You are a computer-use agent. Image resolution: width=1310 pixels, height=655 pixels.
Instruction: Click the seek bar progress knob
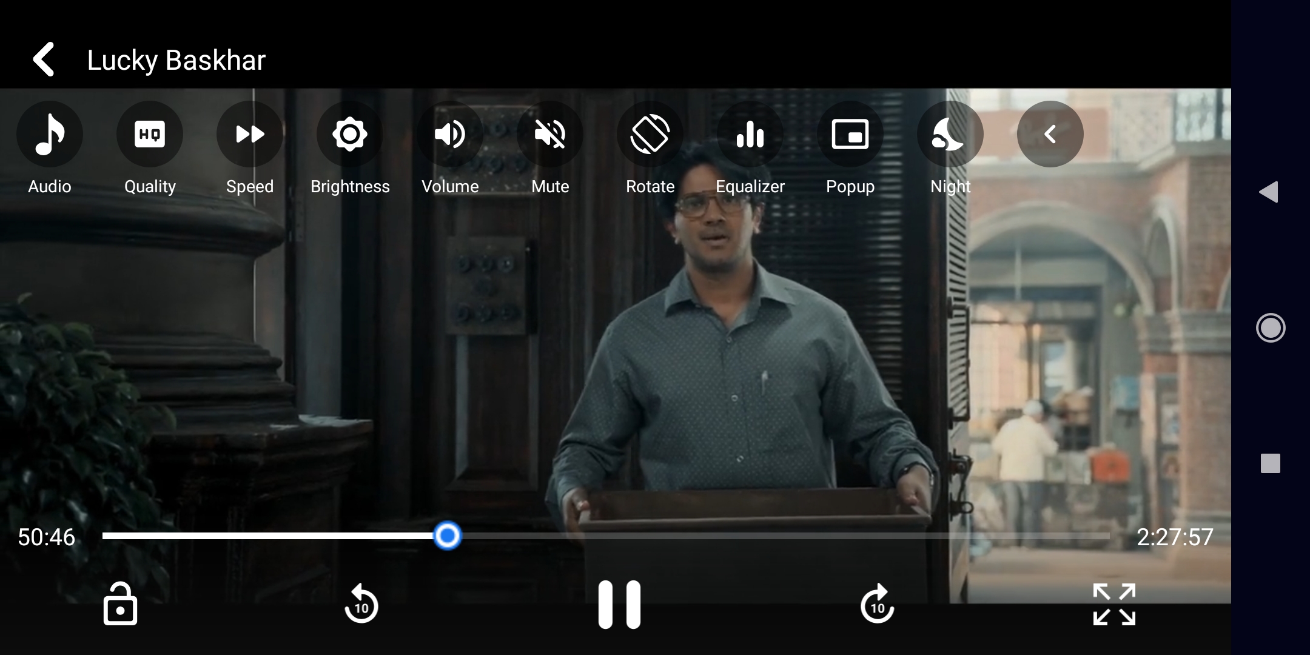coord(448,536)
